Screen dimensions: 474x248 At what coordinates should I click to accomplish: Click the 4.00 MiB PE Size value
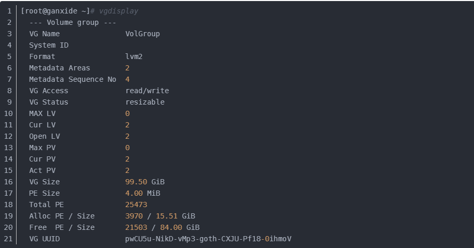pos(142,193)
